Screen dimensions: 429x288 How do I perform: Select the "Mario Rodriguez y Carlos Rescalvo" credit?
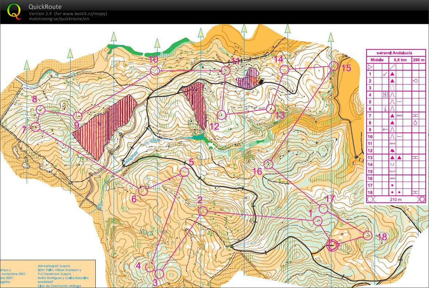pos(63,278)
